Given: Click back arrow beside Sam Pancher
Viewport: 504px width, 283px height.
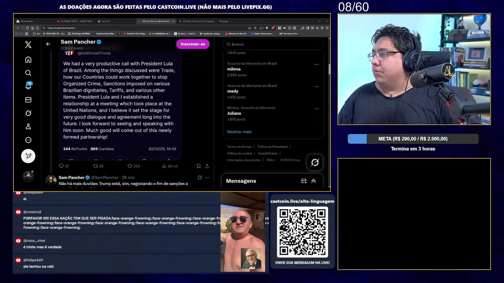Looking at the screenshot, I should pos(48,44).
